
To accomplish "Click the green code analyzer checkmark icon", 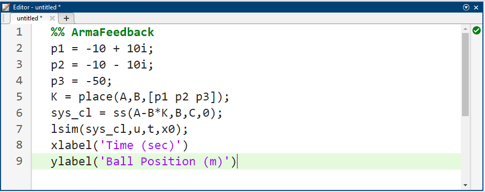I will (x=476, y=30).
